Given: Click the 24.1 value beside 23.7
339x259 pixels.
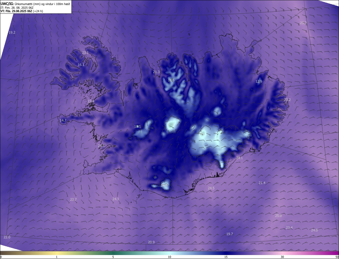Looking at the screenshot, I should pyautogui.click(x=116, y=199).
